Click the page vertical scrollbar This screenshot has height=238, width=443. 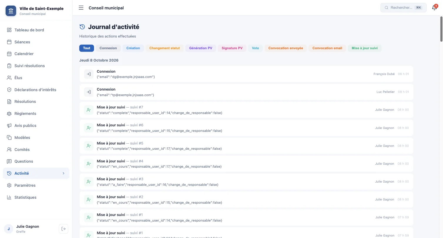[441, 29]
